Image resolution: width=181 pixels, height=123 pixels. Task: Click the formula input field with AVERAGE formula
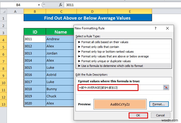point(120,88)
